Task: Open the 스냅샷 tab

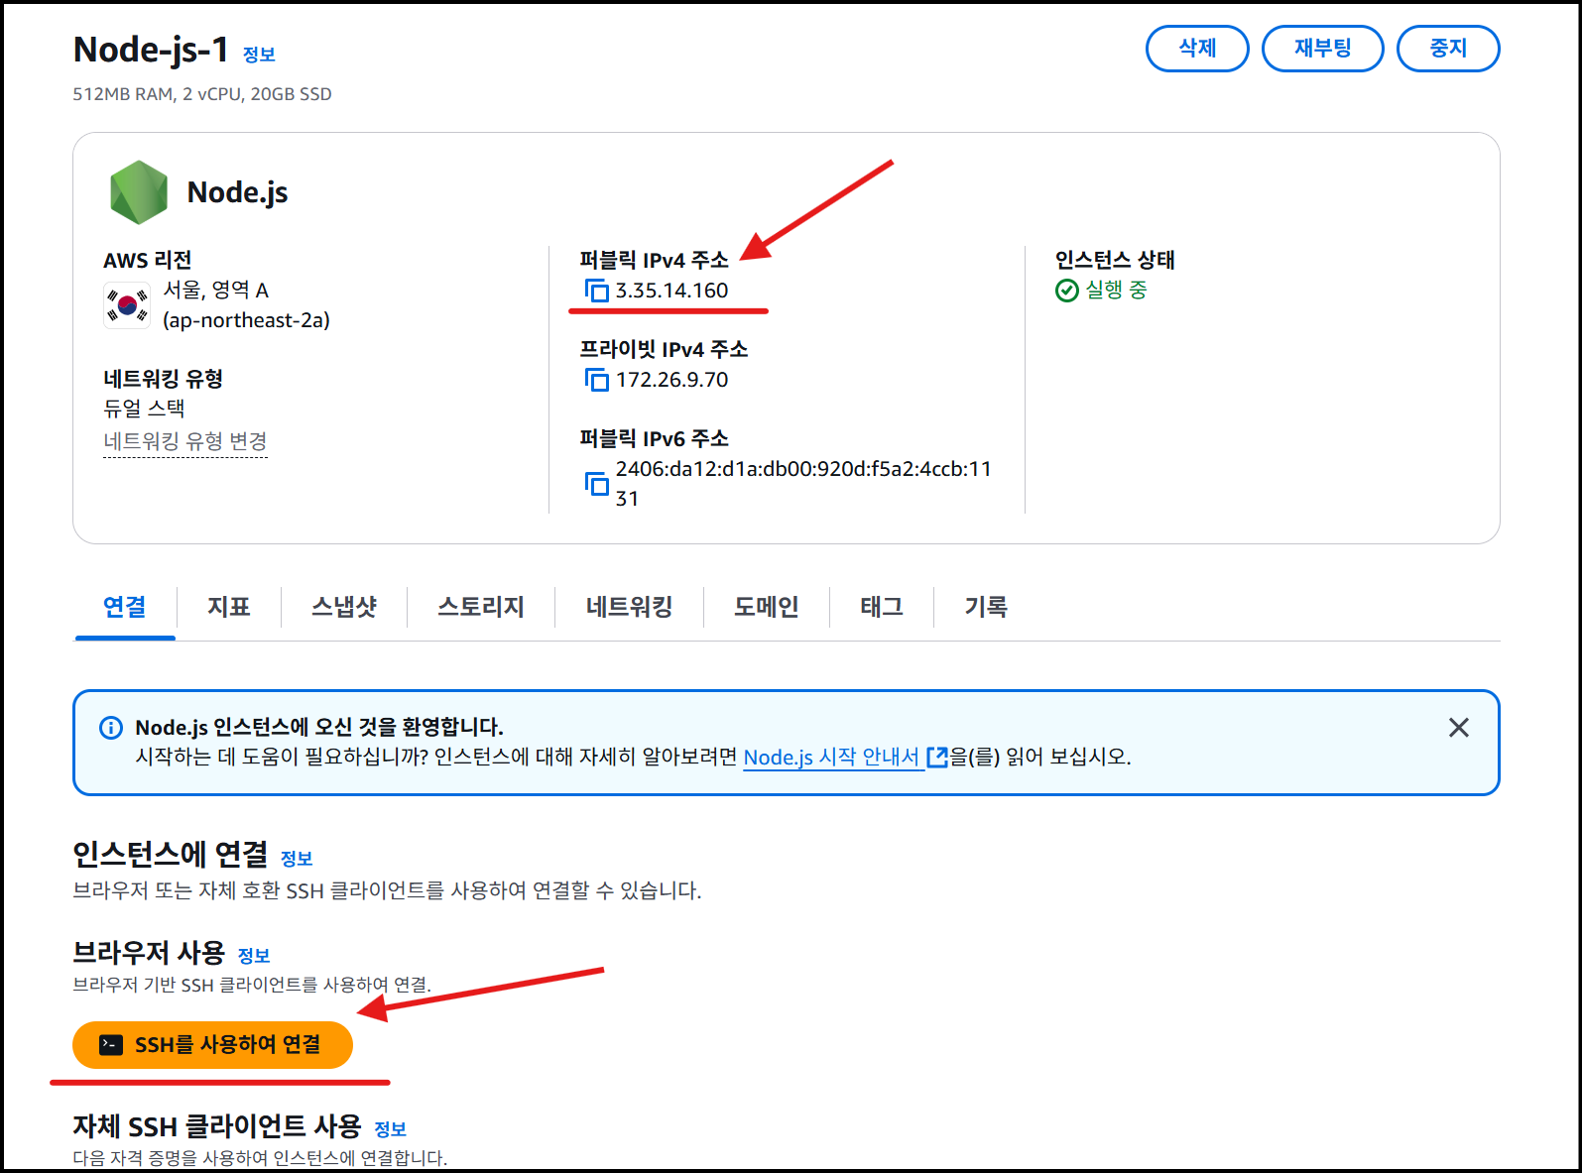Action: (344, 607)
